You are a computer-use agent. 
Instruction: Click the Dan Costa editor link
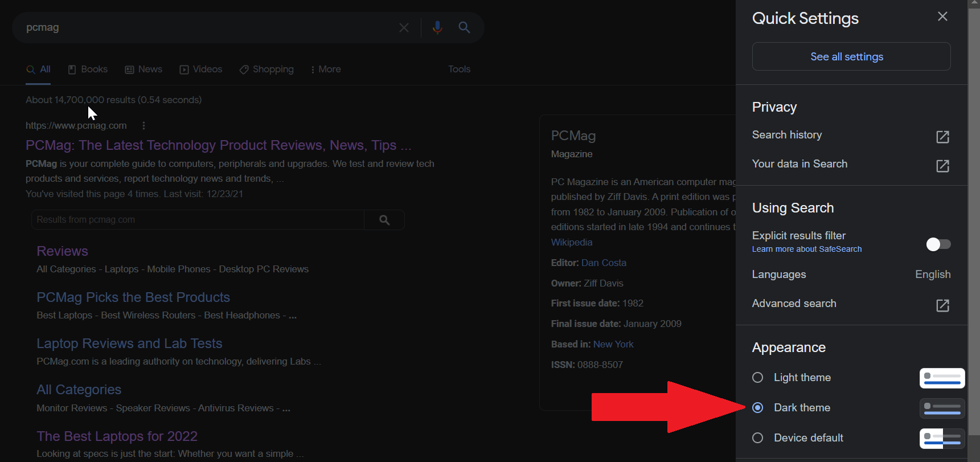(604, 263)
